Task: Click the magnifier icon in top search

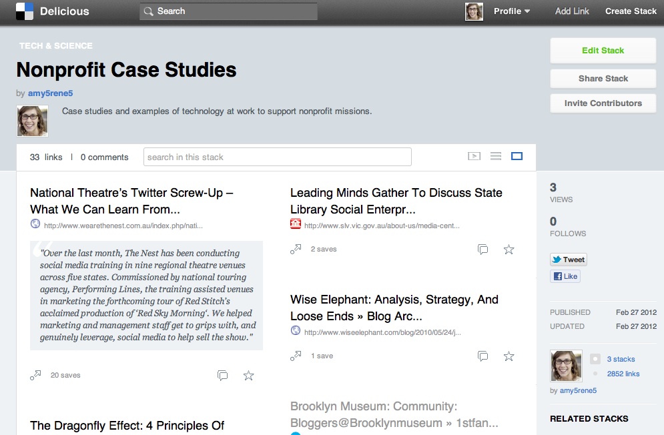Action: pos(148,11)
